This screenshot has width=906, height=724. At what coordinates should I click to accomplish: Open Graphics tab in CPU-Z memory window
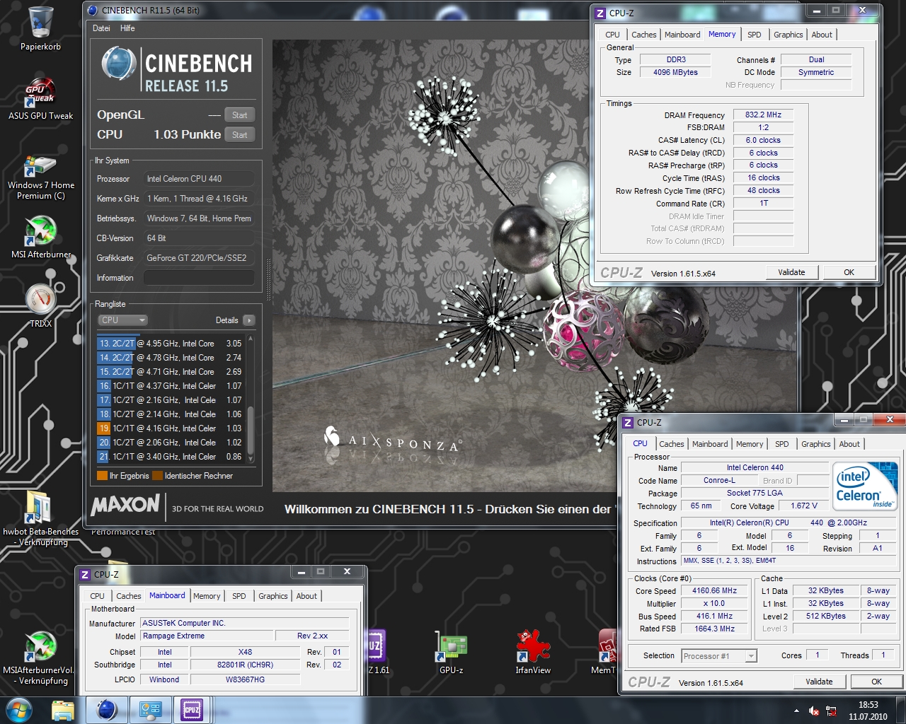(x=788, y=35)
